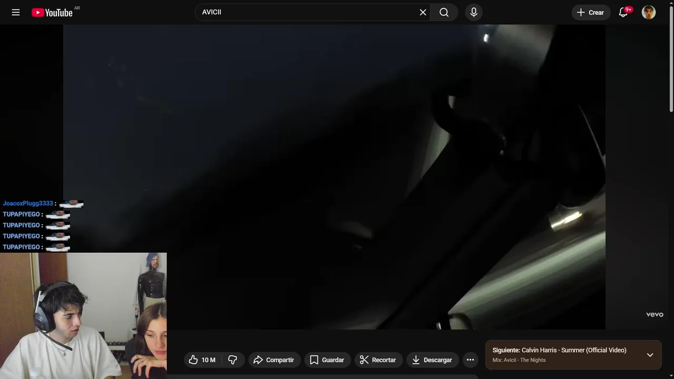Expand the Siguiente playlist panel chevron
This screenshot has width=674, height=379.
[x=650, y=355]
